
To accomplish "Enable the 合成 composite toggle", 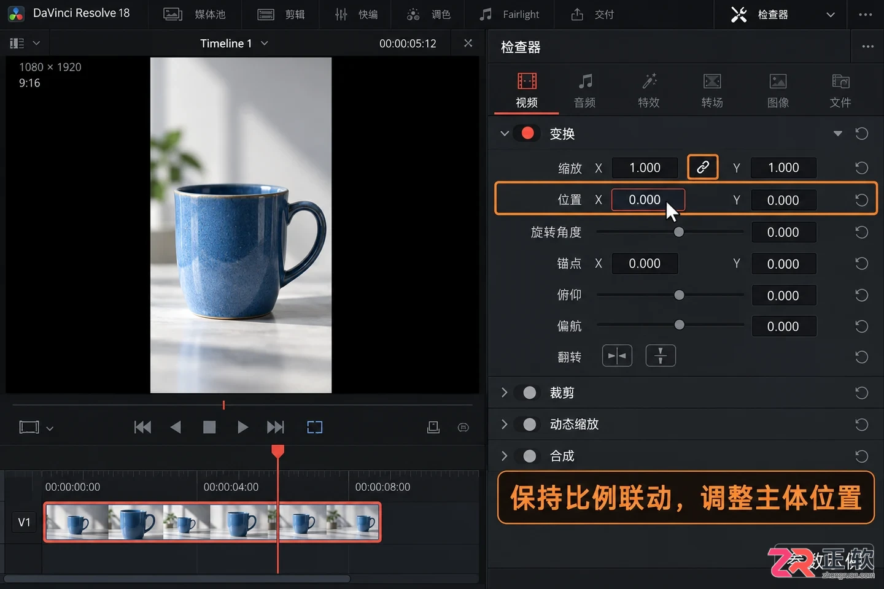I will [529, 456].
